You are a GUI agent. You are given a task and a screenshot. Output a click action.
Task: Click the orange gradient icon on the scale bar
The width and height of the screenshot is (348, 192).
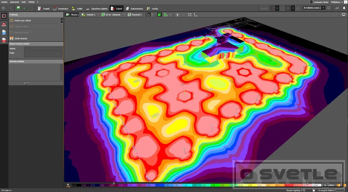pos(338,185)
